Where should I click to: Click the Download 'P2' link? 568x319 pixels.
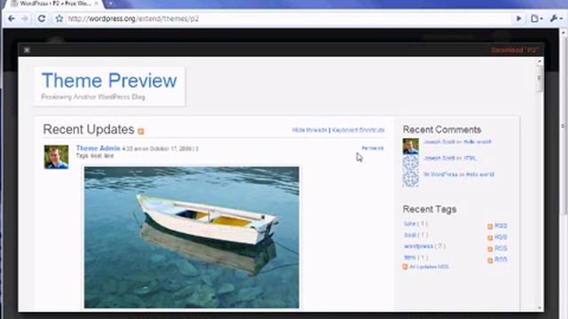[515, 50]
